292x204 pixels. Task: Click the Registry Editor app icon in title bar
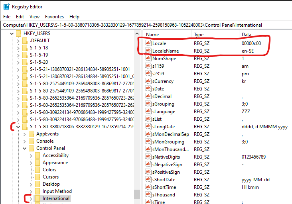(x=6, y=7)
